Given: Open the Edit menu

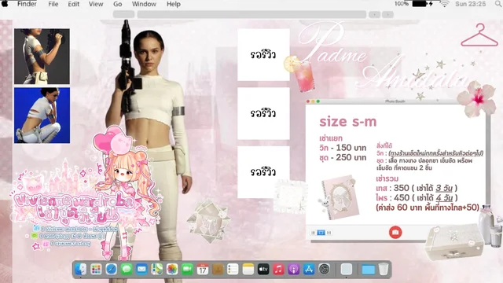Looking at the screenshot, I should 73,4.
